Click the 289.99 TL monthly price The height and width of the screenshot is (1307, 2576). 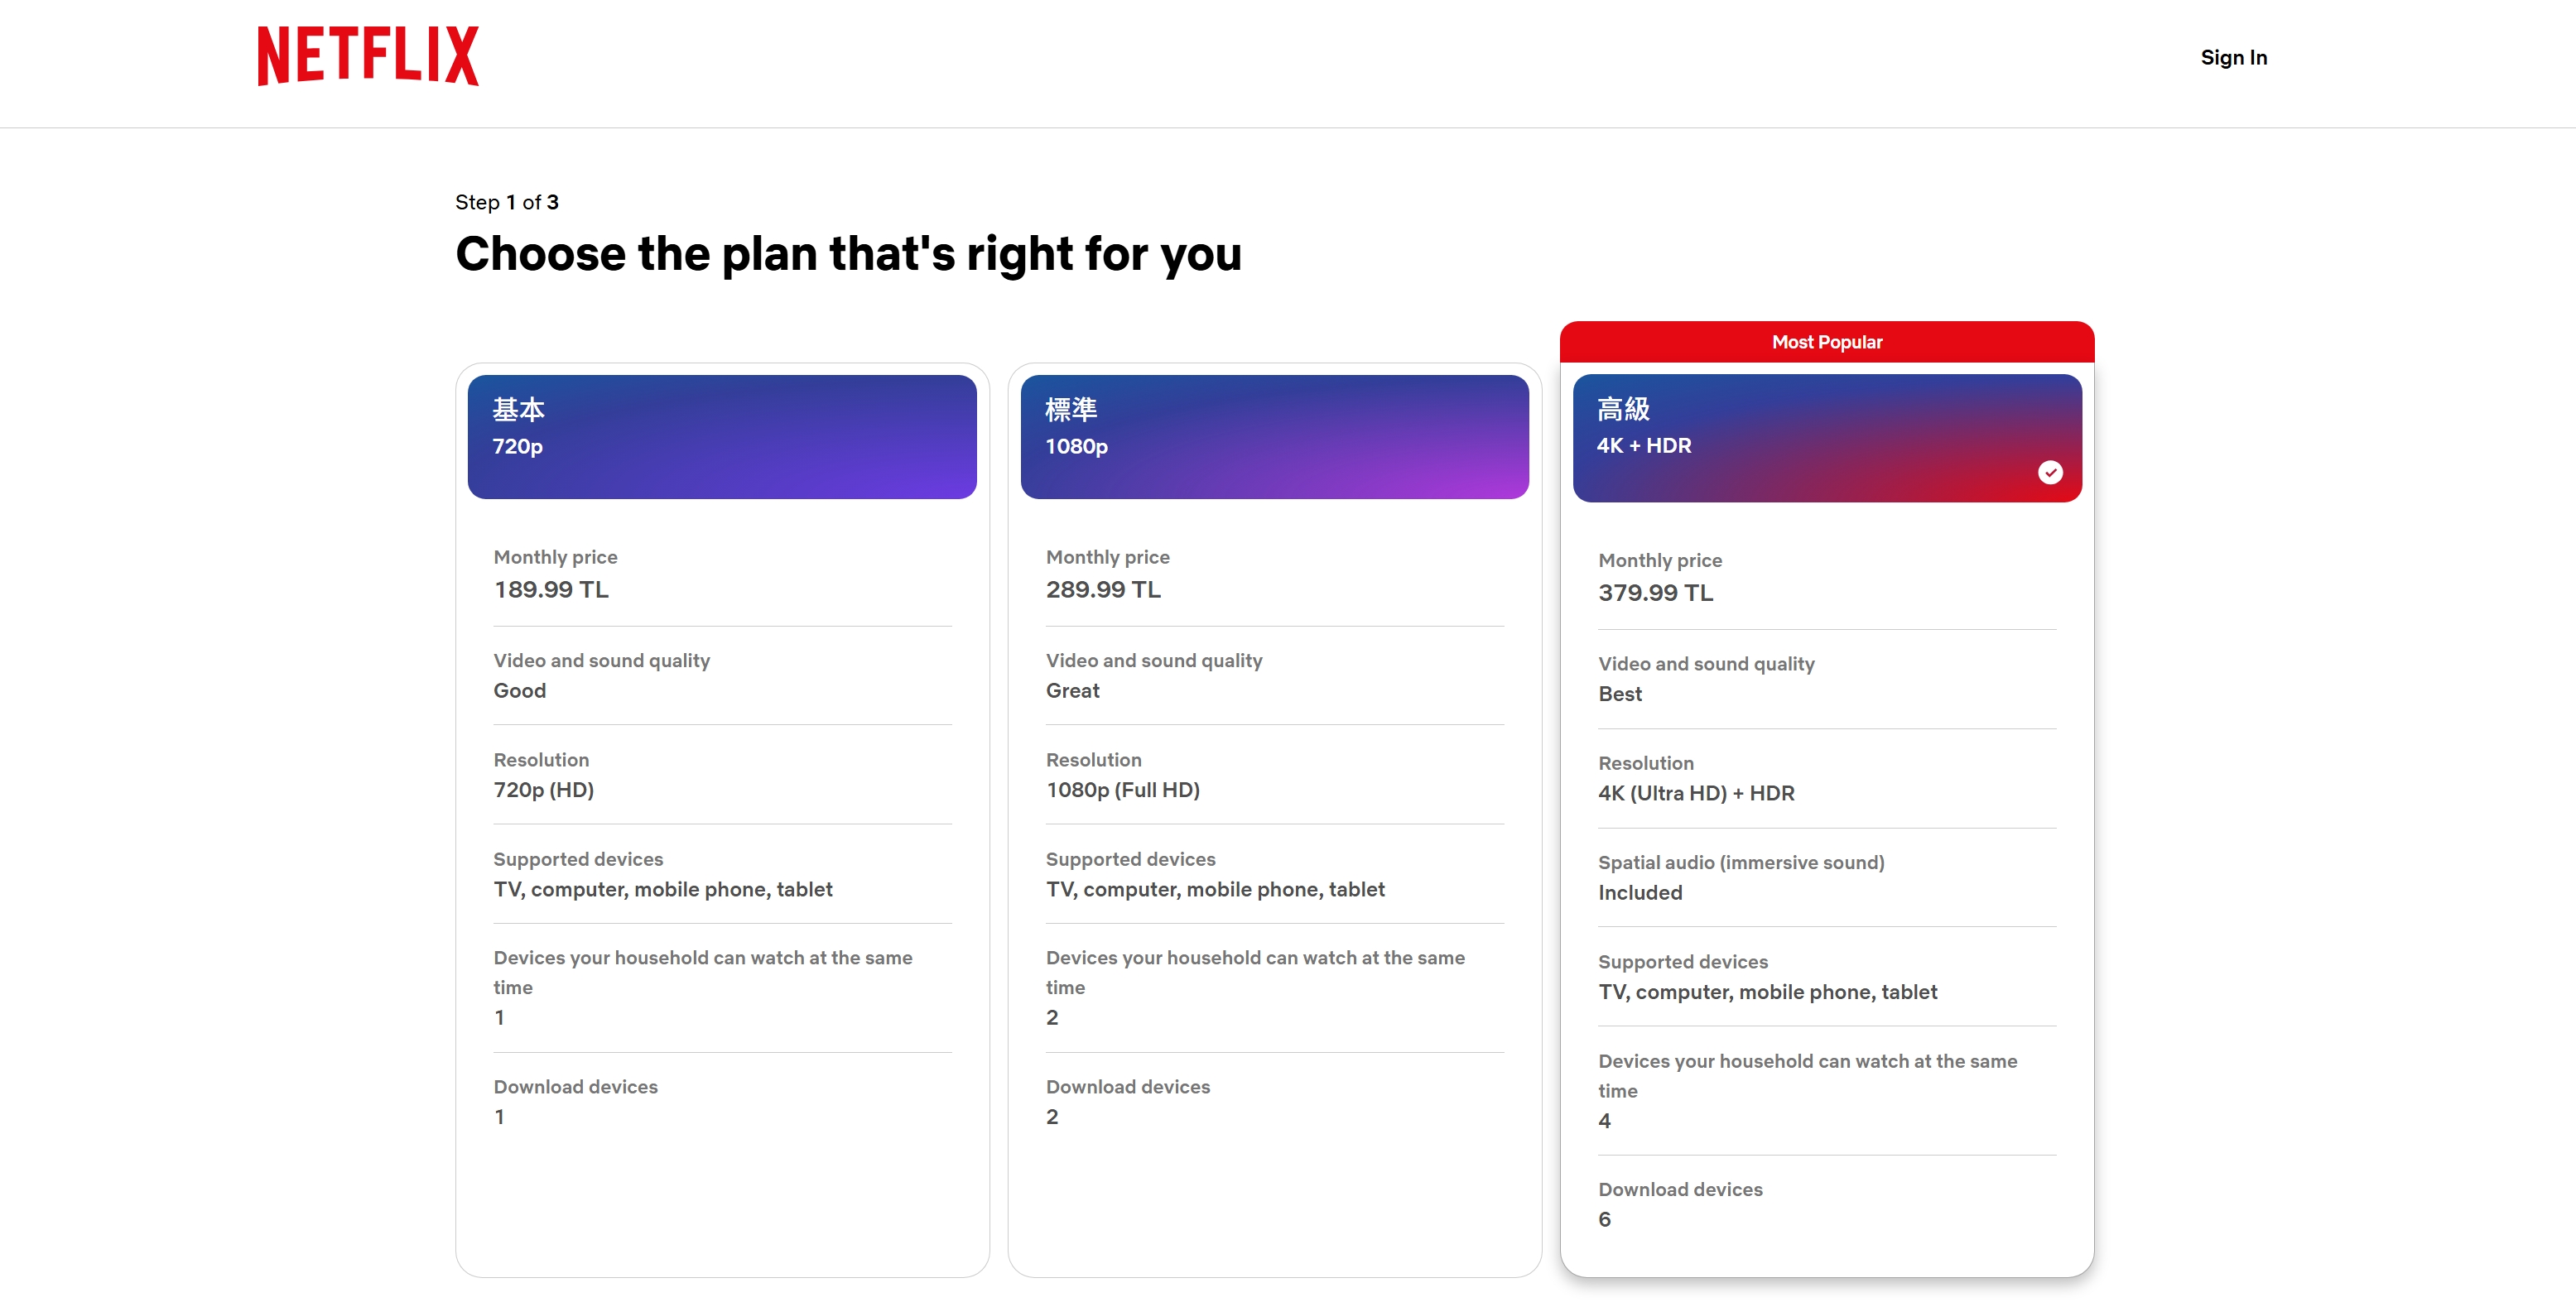pos(1103,589)
